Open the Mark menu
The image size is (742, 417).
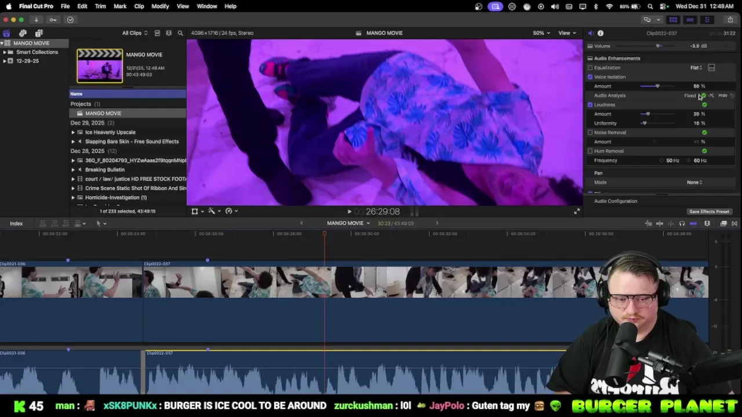pos(120,6)
